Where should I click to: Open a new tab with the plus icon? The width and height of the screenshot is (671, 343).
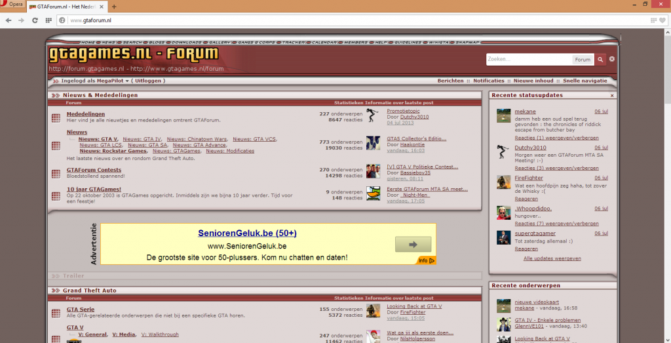(114, 7)
